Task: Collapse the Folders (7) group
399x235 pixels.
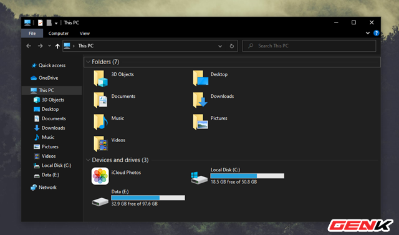Action: point(88,62)
